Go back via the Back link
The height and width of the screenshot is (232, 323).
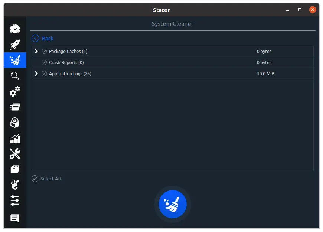point(48,39)
